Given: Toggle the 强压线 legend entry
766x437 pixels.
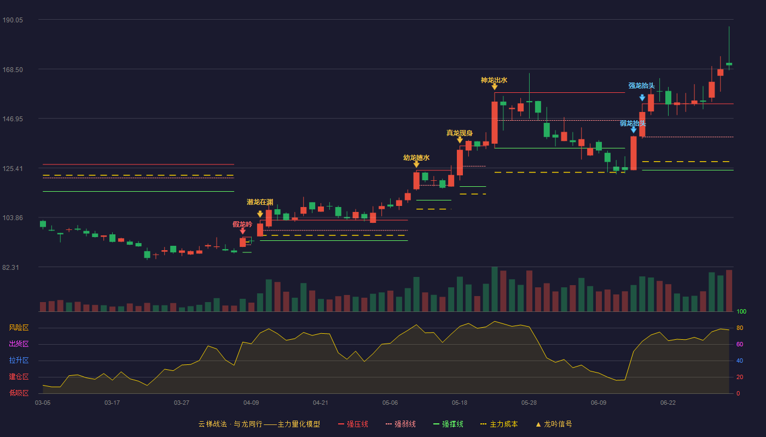Looking at the screenshot, I should [x=353, y=424].
